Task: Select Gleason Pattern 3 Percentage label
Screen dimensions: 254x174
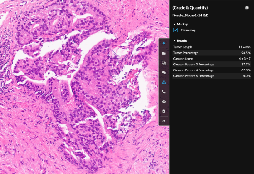Action: [194, 65]
